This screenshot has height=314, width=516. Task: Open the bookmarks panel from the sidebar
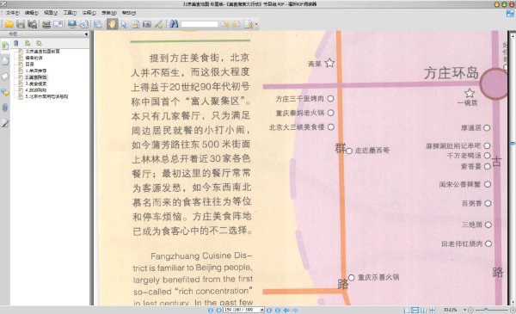point(5,46)
